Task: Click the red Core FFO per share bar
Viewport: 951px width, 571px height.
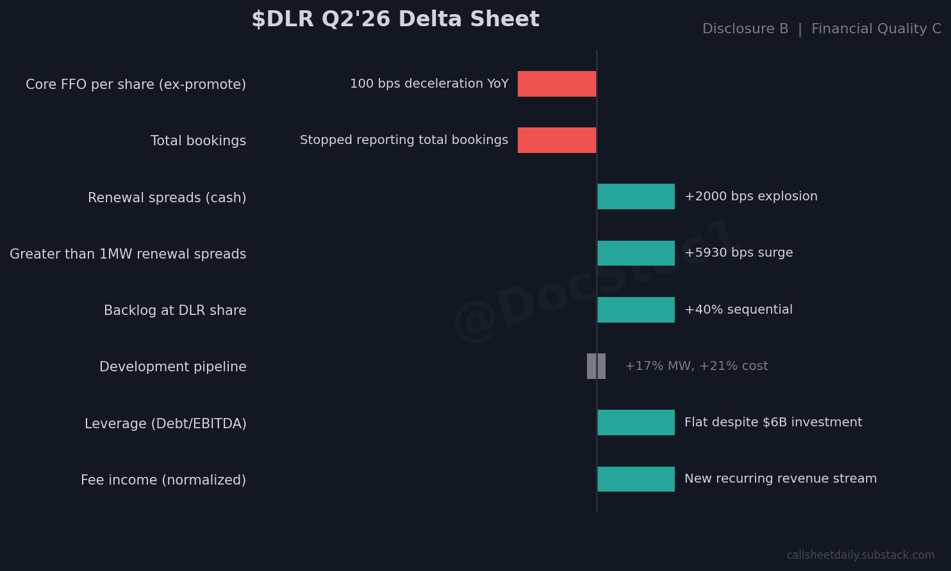Action: click(557, 84)
